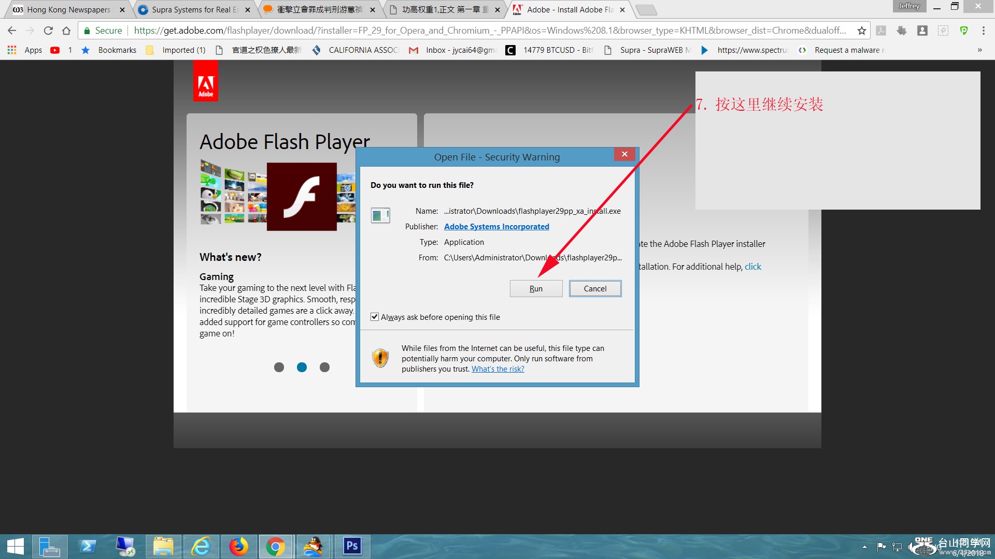Viewport: 995px width, 559px height.
Task: Switch to Chrome on the taskbar
Action: pyautogui.click(x=276, y=547)
